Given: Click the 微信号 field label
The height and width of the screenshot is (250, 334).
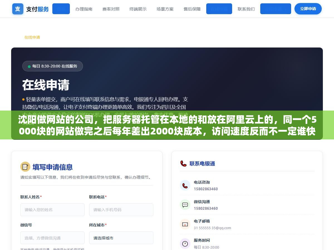Looking at the screenshot, I should 26,225.
